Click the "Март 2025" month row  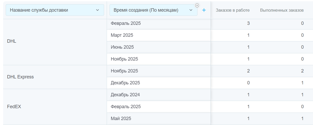click(x=122, y=35)
